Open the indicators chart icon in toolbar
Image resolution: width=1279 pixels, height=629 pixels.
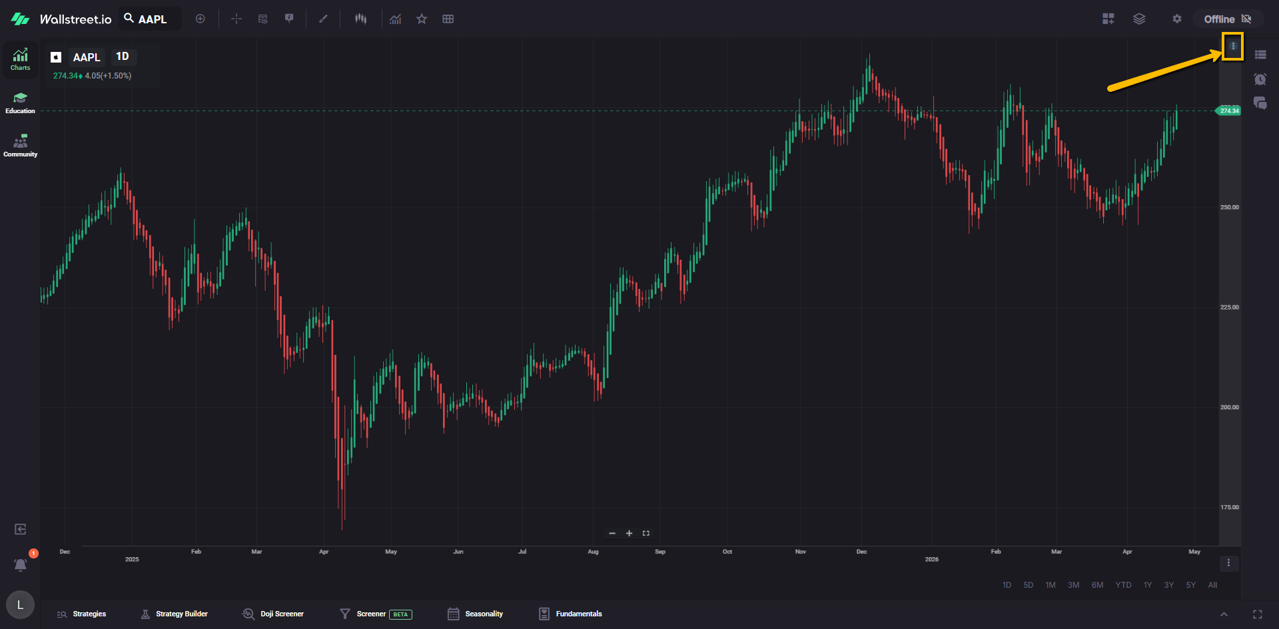[396, 19]
